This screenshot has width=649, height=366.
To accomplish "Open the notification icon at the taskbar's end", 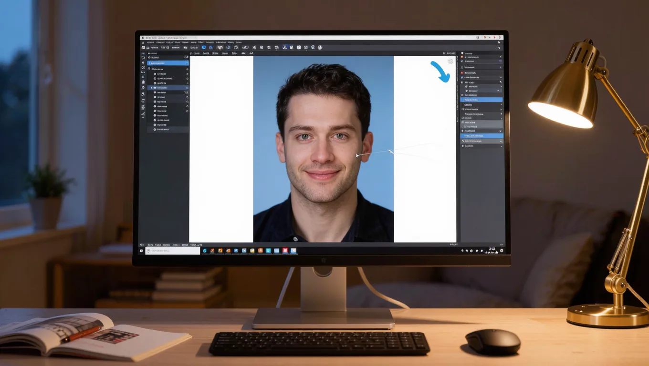I will (x=502, y=251).
